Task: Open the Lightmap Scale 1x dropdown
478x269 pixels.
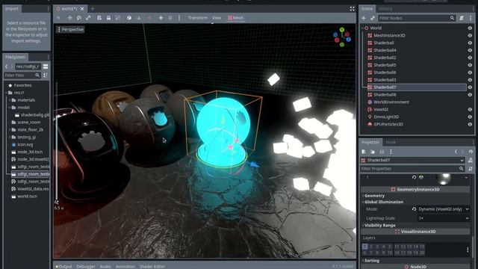Action: pyautogui.click(x=444, y=218)
